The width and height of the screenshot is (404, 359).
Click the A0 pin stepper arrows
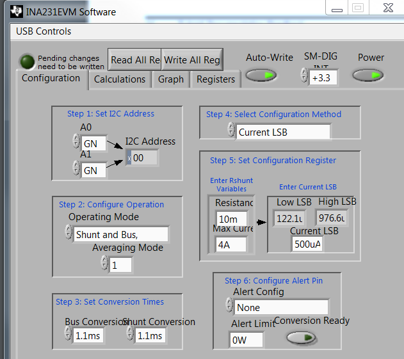click(x=76, y=141)
